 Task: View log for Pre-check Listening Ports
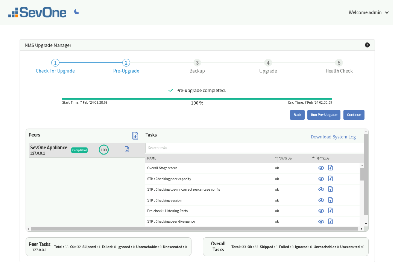tap(321, 211)
